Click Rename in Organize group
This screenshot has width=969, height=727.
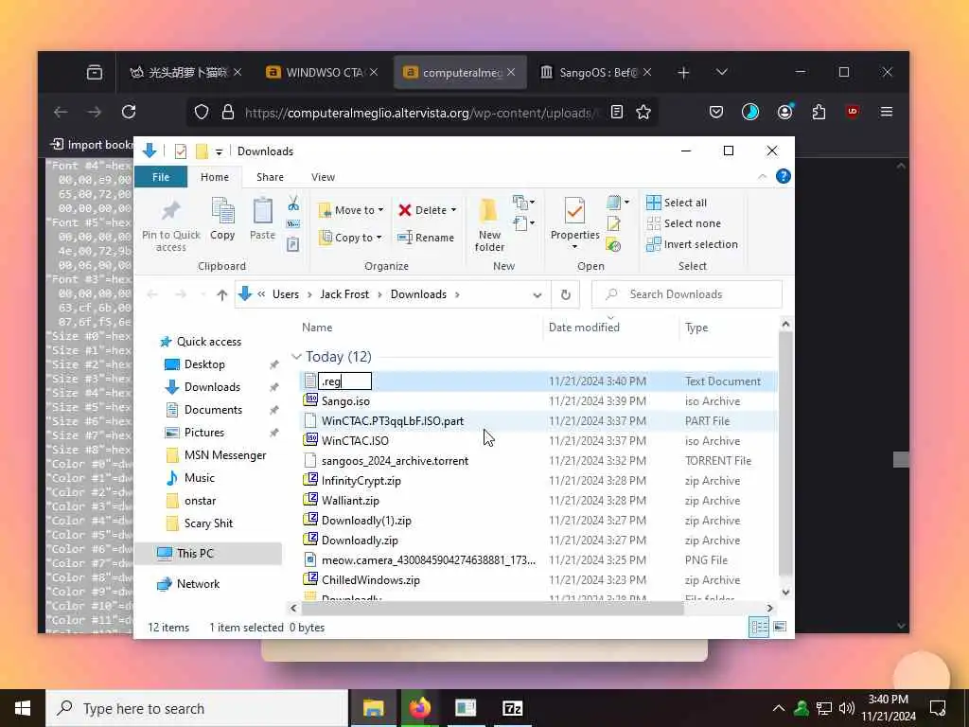click(x=426, y=238)
